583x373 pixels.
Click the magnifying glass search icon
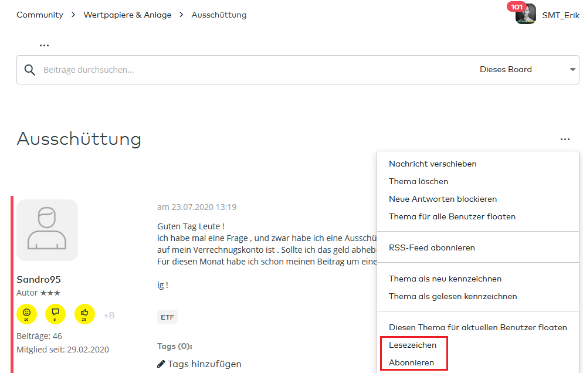pos(30,70)
